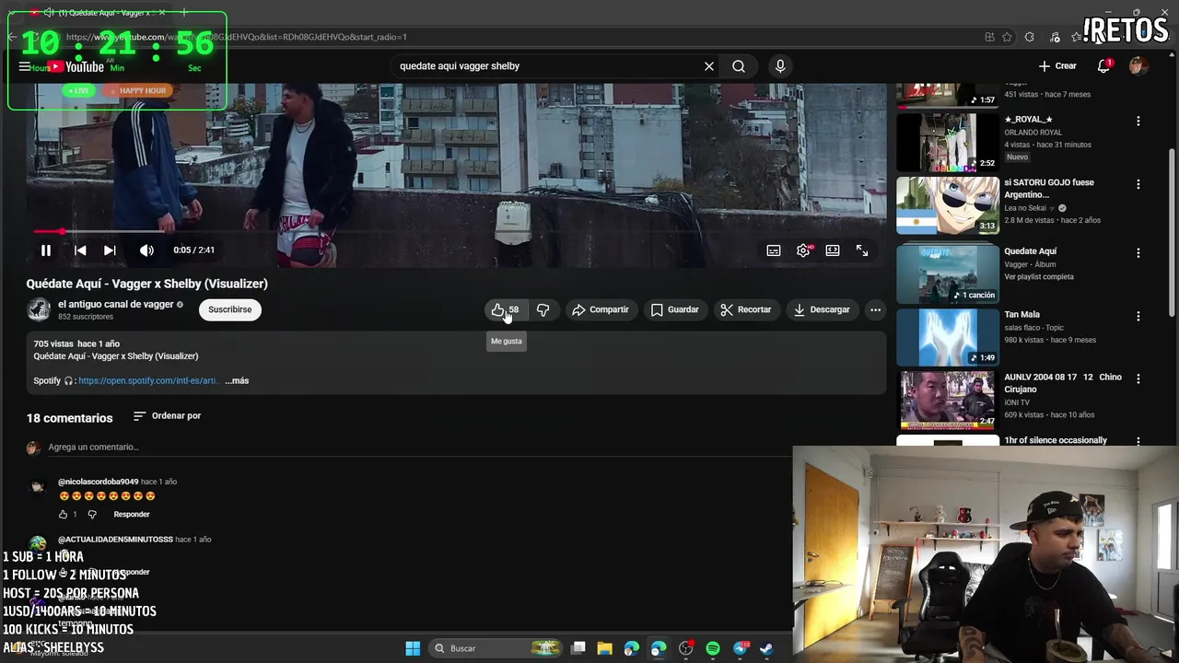Seek on the red video progress bar
Screen dimensions: 1179x663
pyautogui.click(x=456, y=231)
